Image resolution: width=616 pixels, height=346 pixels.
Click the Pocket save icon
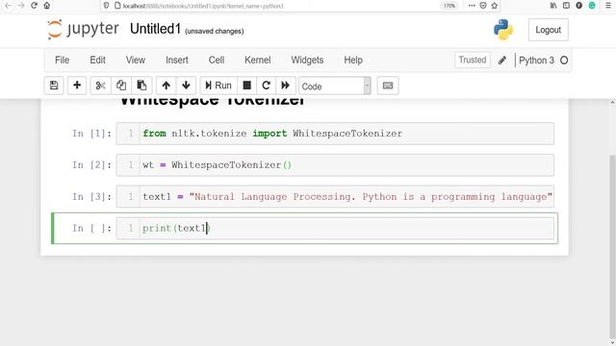pyautogui.click(x=483, y=6)
